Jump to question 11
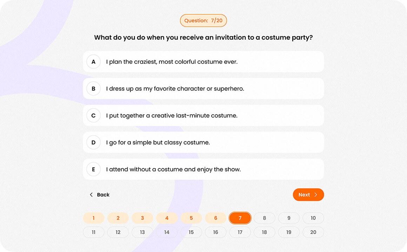Screen dimensions: 407x252 click(94, 232)
